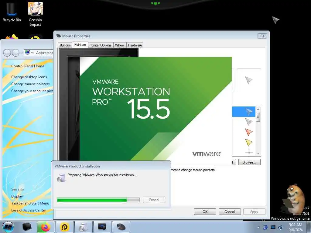Click the cursor list scrollbar thumb
The image size is (311, 233).
coord(258,117)
